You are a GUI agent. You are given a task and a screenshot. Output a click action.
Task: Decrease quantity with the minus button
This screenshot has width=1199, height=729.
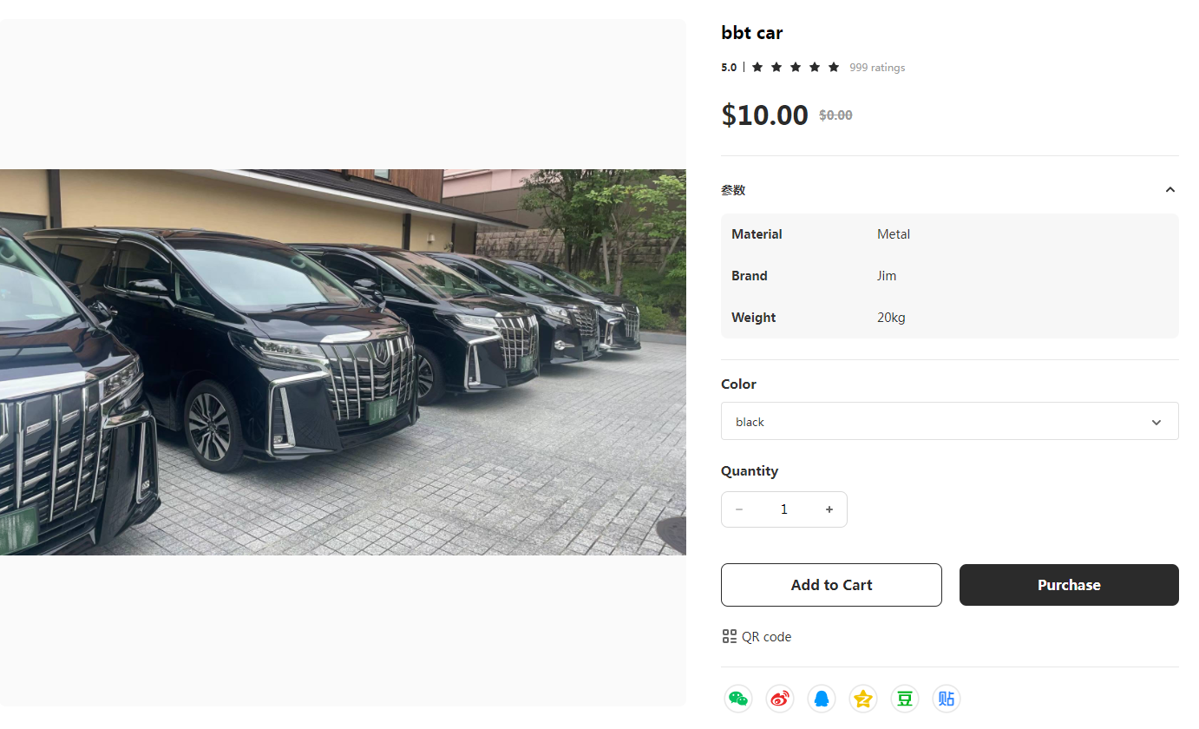tap(739, 509)
